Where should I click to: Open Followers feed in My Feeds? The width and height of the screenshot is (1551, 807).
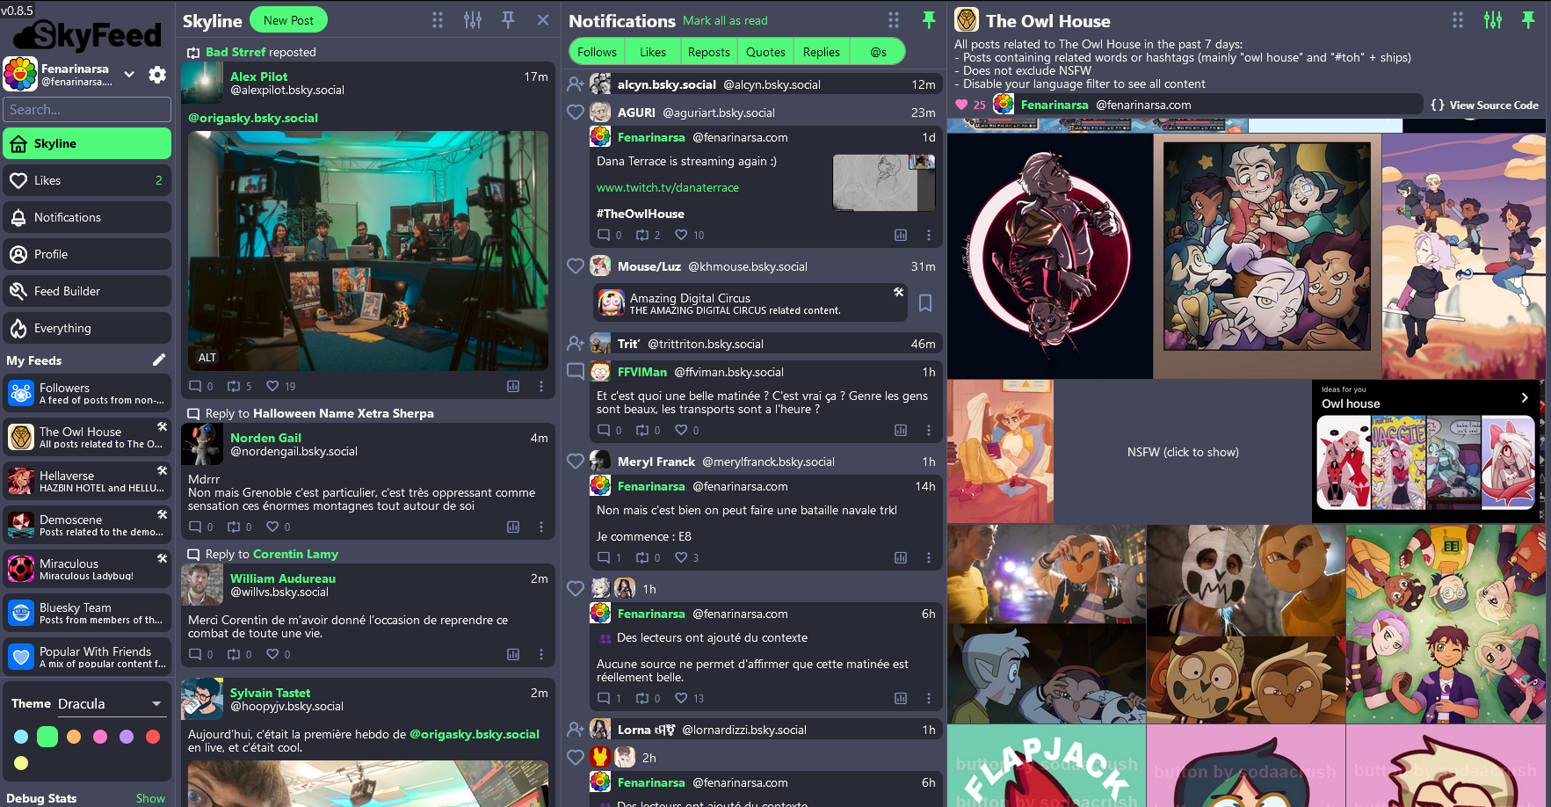tap(87, 393)
